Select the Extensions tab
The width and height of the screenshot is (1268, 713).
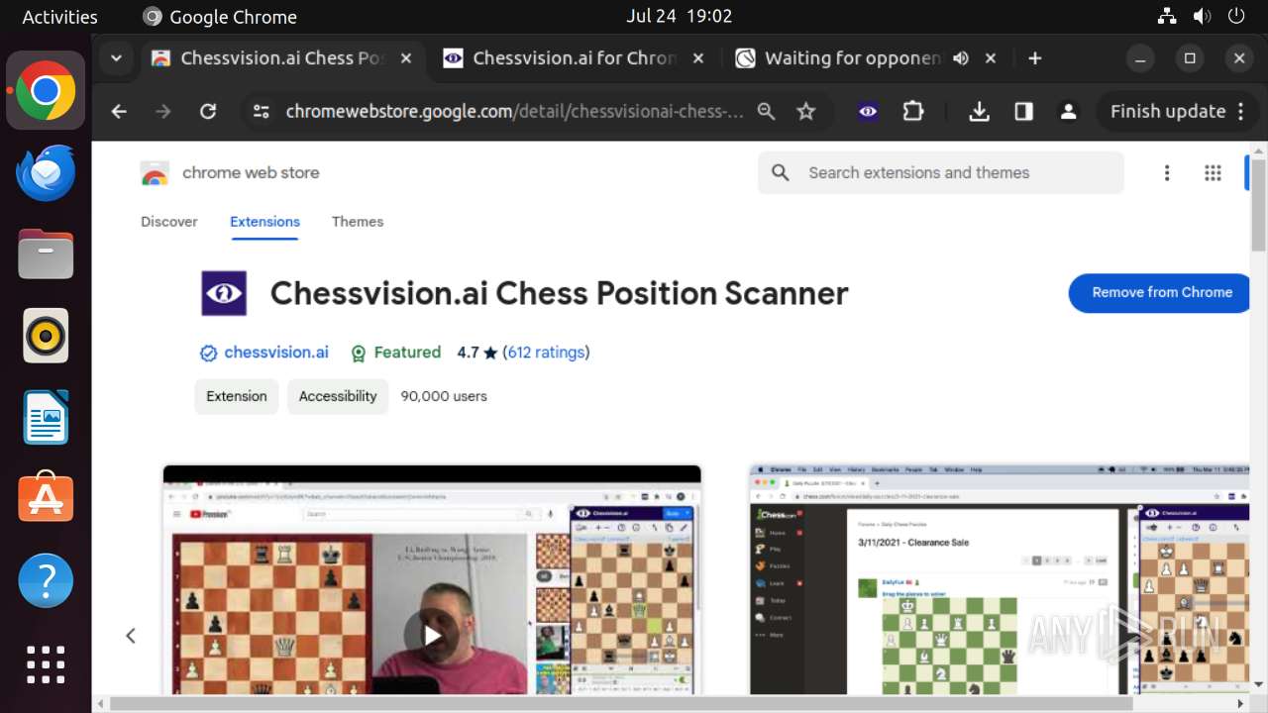pyautogui.click(x=264, y=222)
